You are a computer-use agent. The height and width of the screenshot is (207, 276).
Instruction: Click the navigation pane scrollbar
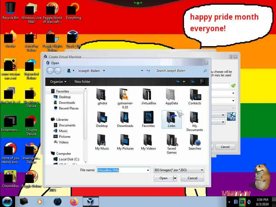pyautogui.click(x=85, y=115)
